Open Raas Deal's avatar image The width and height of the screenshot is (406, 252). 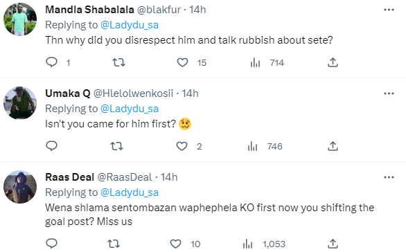(x=20, y=187)
